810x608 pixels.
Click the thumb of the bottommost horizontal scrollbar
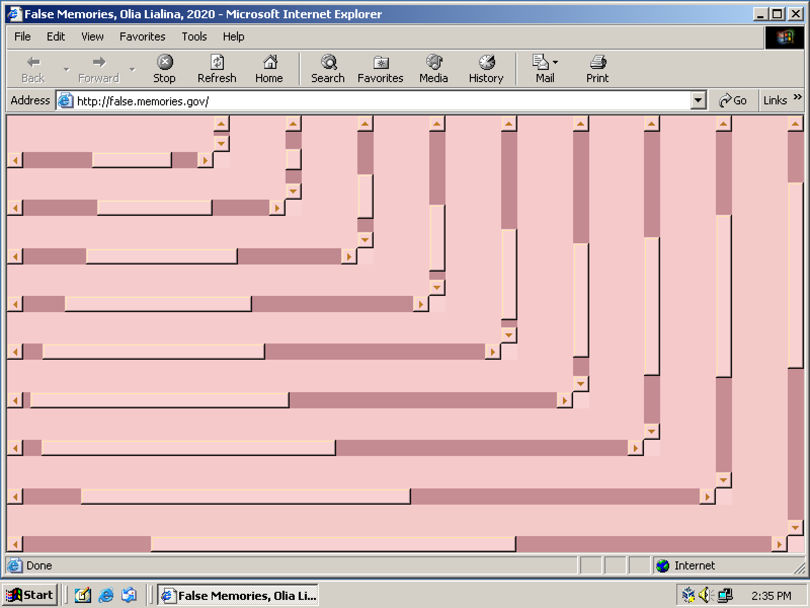333,544
